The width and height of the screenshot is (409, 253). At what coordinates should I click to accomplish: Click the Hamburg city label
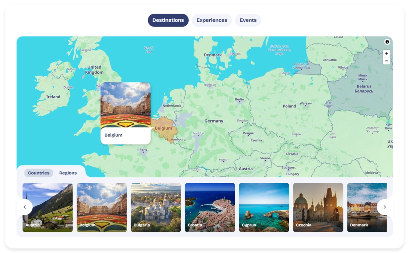tap(210, 85)
